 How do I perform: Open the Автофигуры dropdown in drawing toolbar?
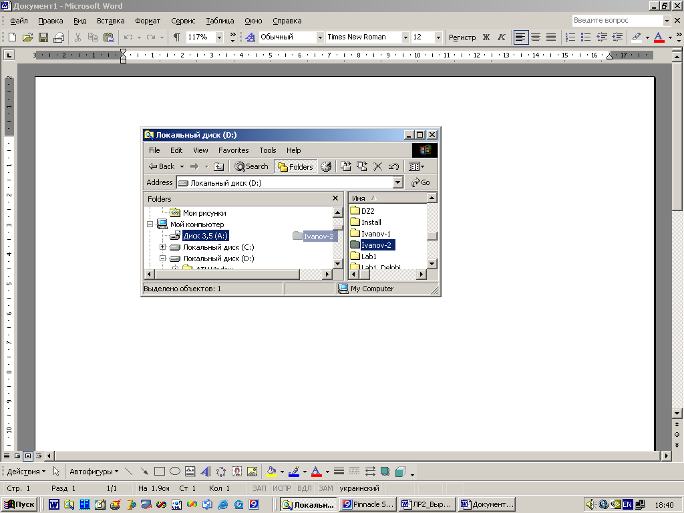[x=94, y=472]
